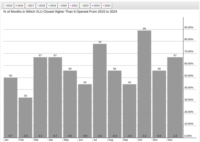Click the Oct axis label
This screenshot has height=142, width=200.
click(140, 140)
